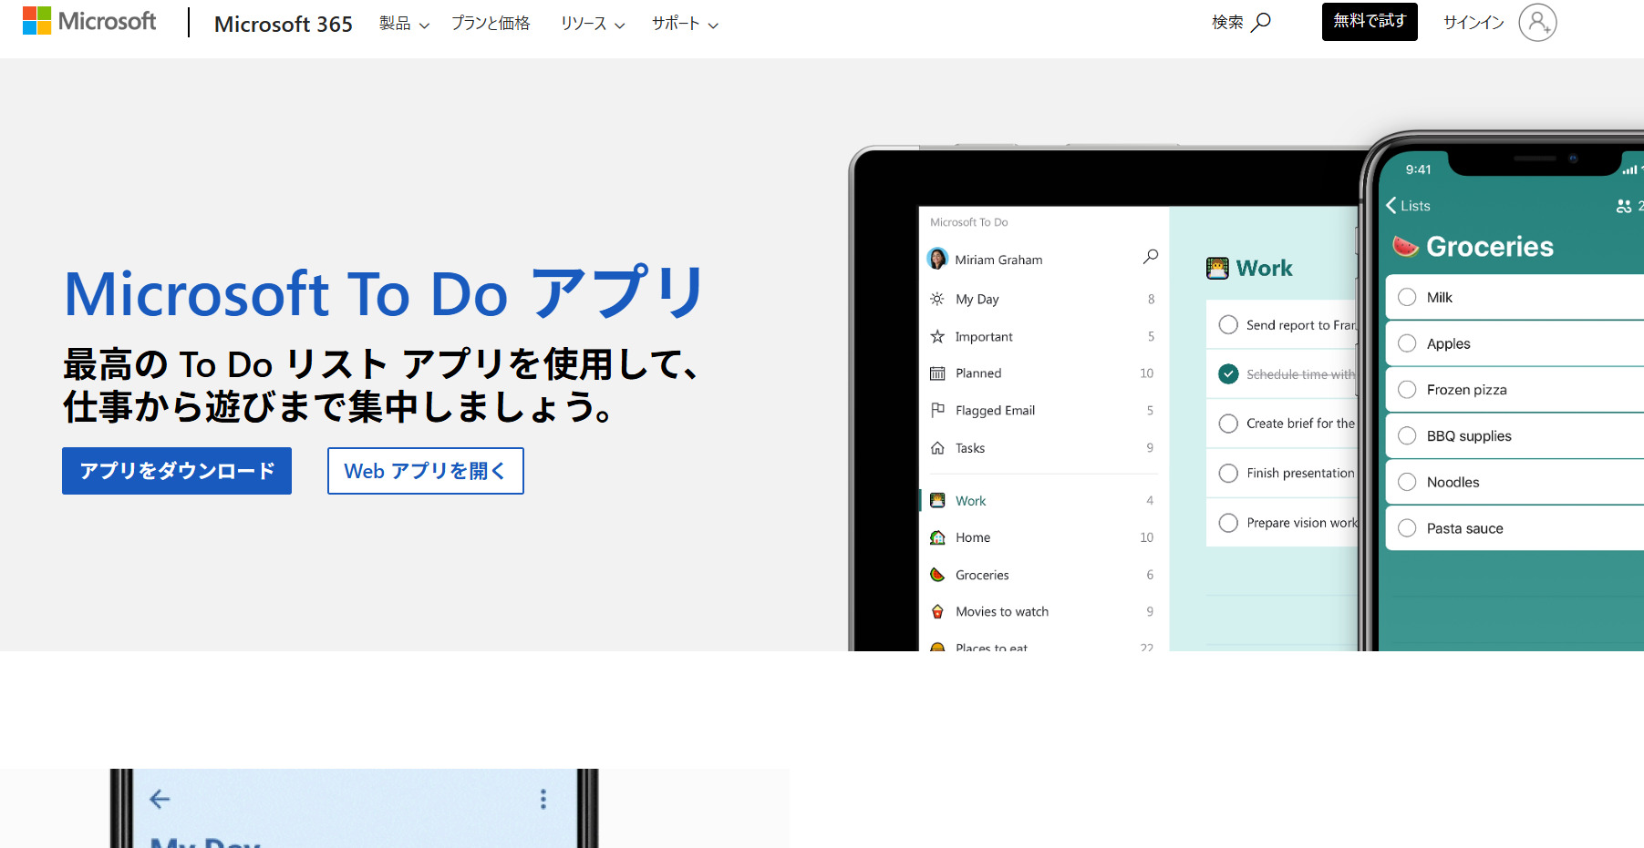This screenshot has height=848, width=1644.
Task: Click the Movies to watch popcorn icon
Action: [x=938, y=611]
